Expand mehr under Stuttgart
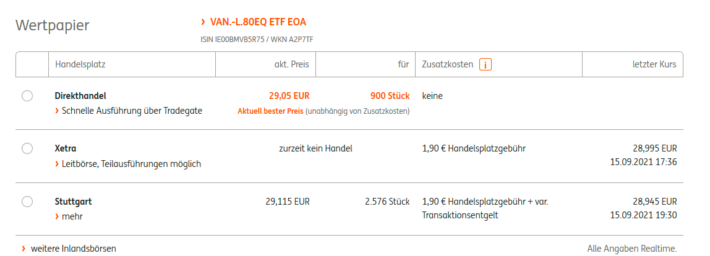Image resolution: width=710 pixels, height=256 pixels. (72, 217)
